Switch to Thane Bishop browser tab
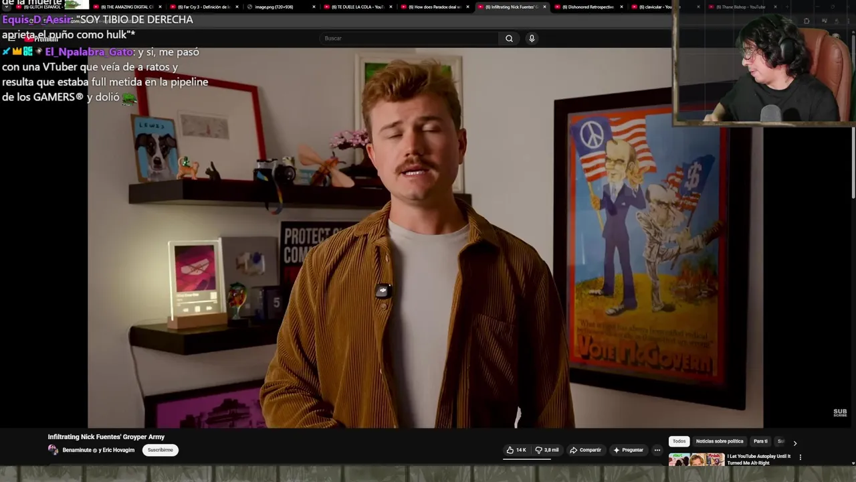The height and width of the screenshot is (482, 856). coord(741,7)
